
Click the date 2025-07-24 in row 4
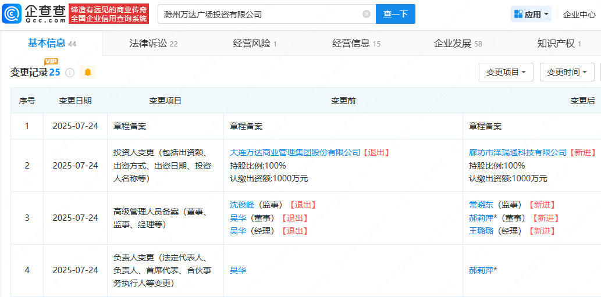(75, 270)
